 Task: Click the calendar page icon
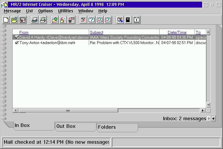point(137,20)
